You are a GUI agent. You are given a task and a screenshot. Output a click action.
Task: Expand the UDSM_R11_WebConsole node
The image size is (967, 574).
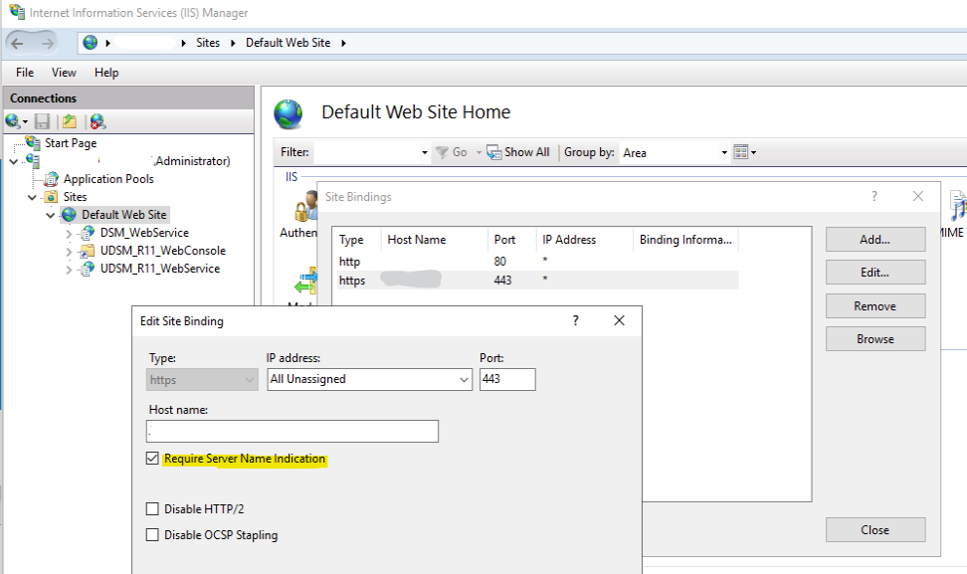69,252
